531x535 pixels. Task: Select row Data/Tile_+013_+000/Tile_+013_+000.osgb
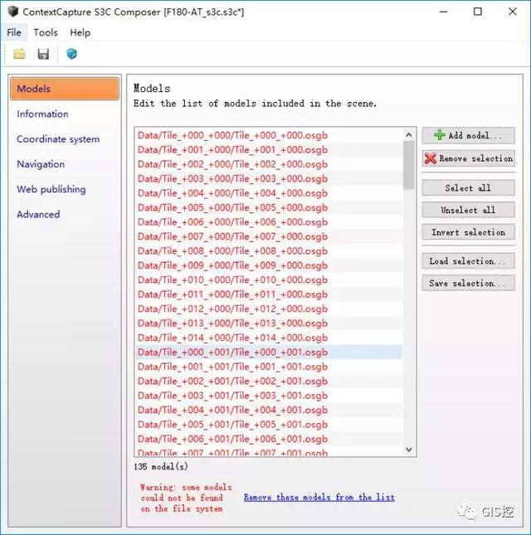(x=269, y=323)
